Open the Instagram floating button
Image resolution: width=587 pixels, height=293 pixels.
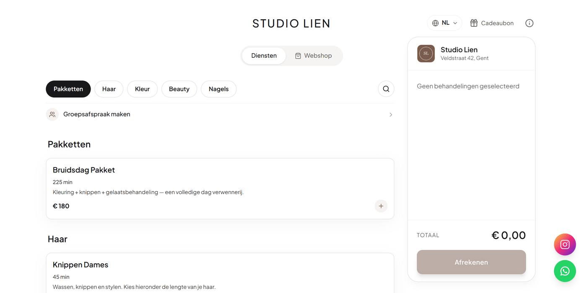[x=565, y=244]
